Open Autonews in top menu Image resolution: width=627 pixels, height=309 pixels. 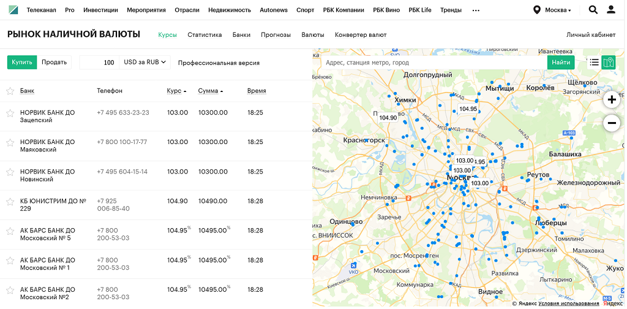[274, 10]
